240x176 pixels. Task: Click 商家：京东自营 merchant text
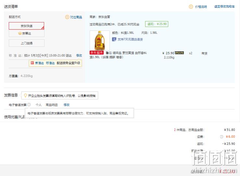(x=100, y=17)
